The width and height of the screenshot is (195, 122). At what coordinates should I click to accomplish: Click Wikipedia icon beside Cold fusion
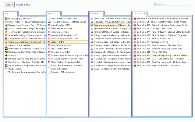click(x=92, y=49)
